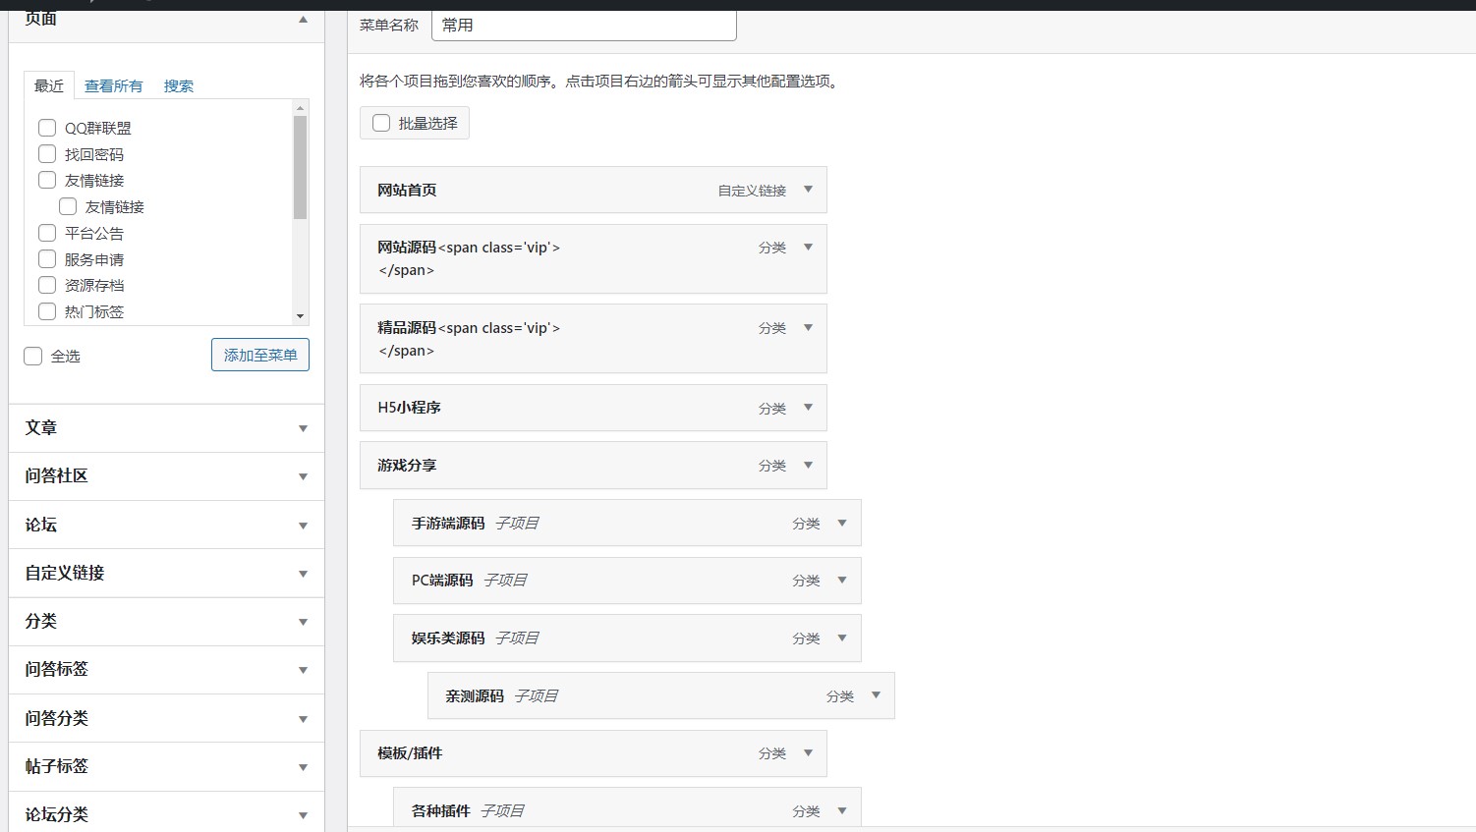Open settings arrow for 模板/插件 item

click(x=808, y=753)
